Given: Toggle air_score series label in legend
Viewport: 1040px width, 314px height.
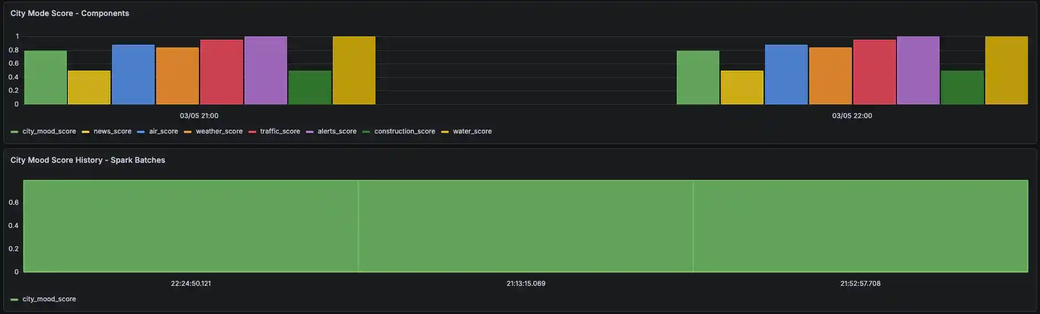Looking at the screenshot, I should coord(163,131).
